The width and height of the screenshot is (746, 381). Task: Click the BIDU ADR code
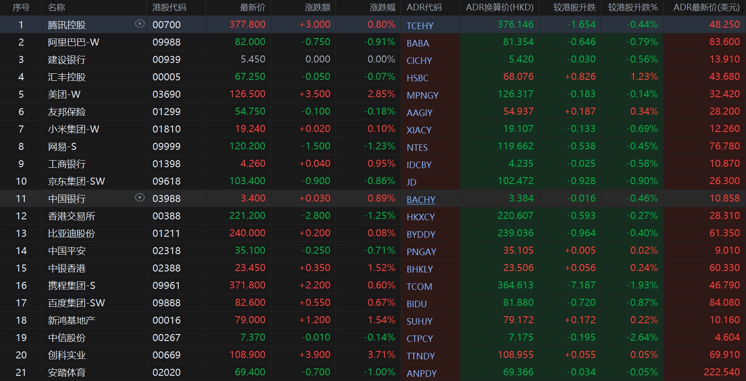[417, 304]
